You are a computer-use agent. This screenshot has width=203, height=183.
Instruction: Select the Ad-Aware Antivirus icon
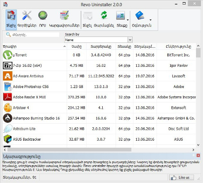[x=7, y=76]
